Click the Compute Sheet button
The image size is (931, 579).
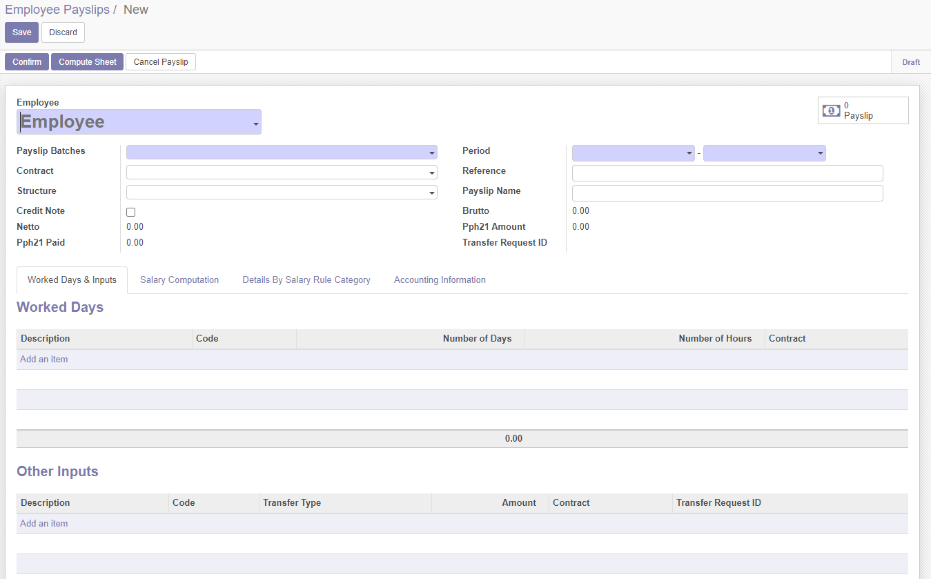pos(88,62)
